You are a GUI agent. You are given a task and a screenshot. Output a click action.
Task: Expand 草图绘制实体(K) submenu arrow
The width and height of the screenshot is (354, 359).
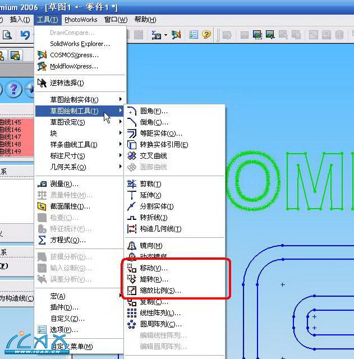pyautogui.click(x=121, y=99)
